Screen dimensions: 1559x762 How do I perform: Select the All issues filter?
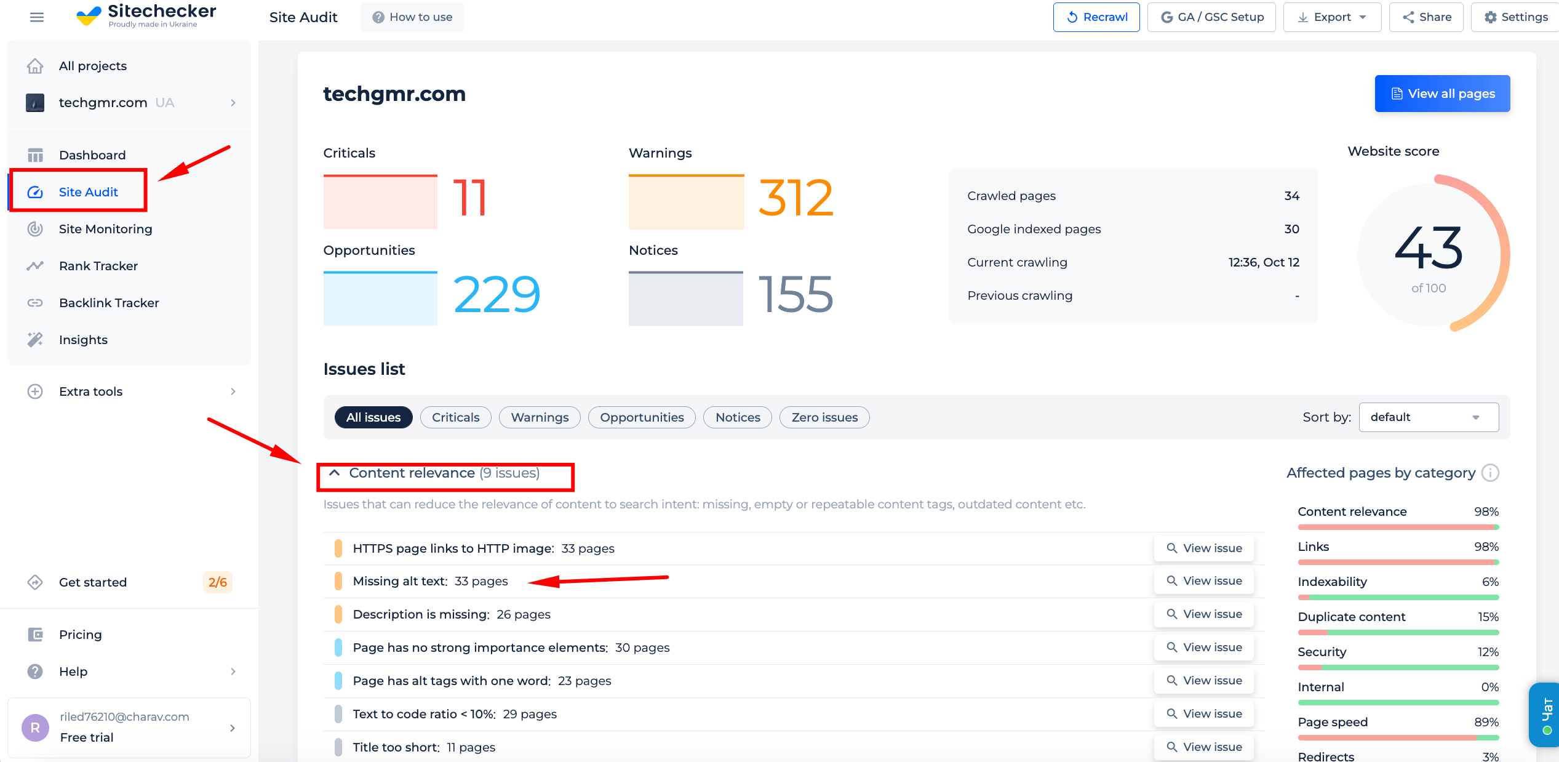[x=373, y=417]
